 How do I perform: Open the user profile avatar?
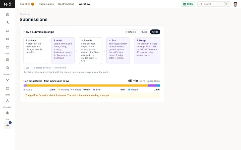(x=235, y=4)
